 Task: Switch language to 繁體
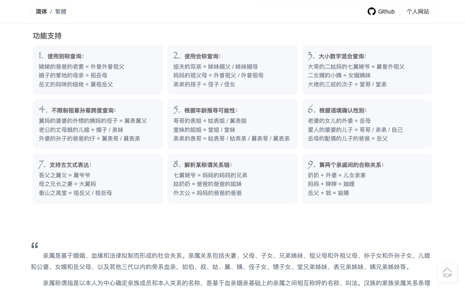pos(61,11)
